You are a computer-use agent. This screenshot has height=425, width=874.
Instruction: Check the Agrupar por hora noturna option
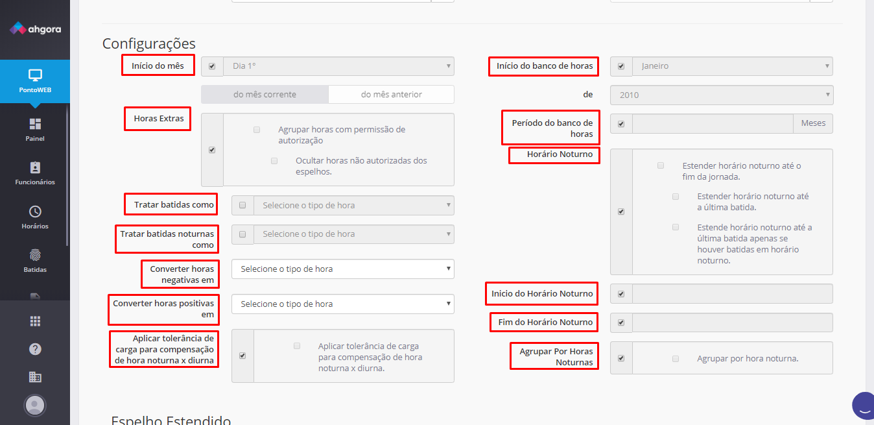(x=676, y=358)
